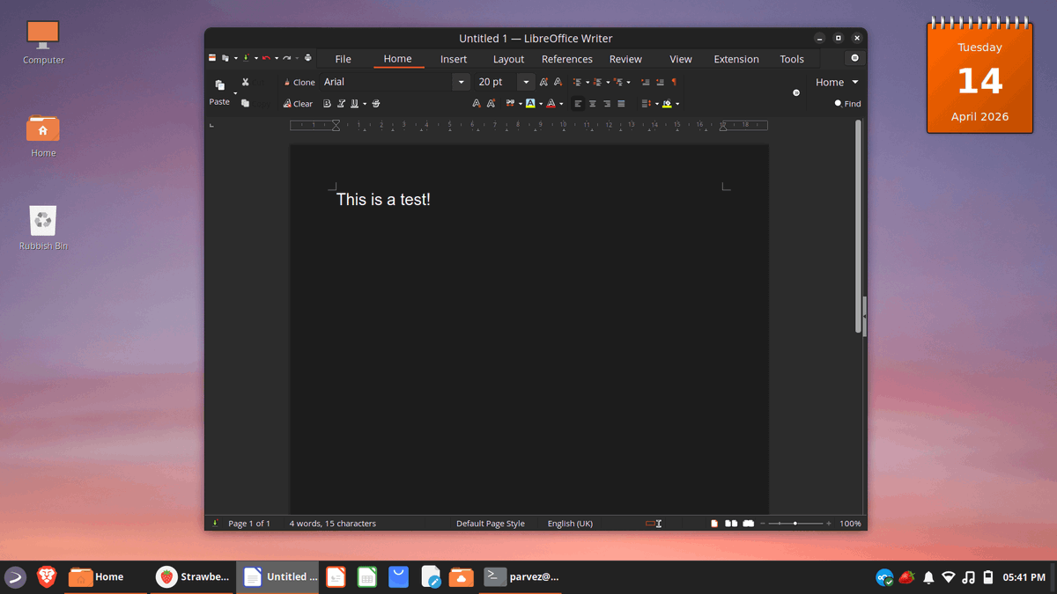Click the Arial font name field
This screenshot has width=1057, height=594.
point(386,82)
